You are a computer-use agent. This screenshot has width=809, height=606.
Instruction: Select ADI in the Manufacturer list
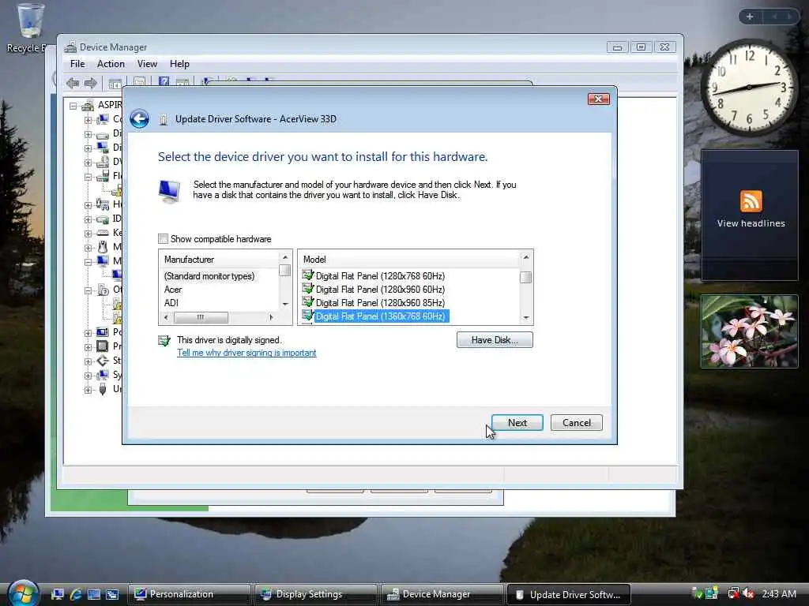pos(171,303)
